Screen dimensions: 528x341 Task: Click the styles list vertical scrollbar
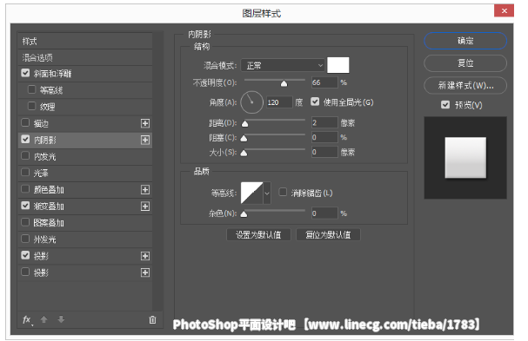point(157,171)
